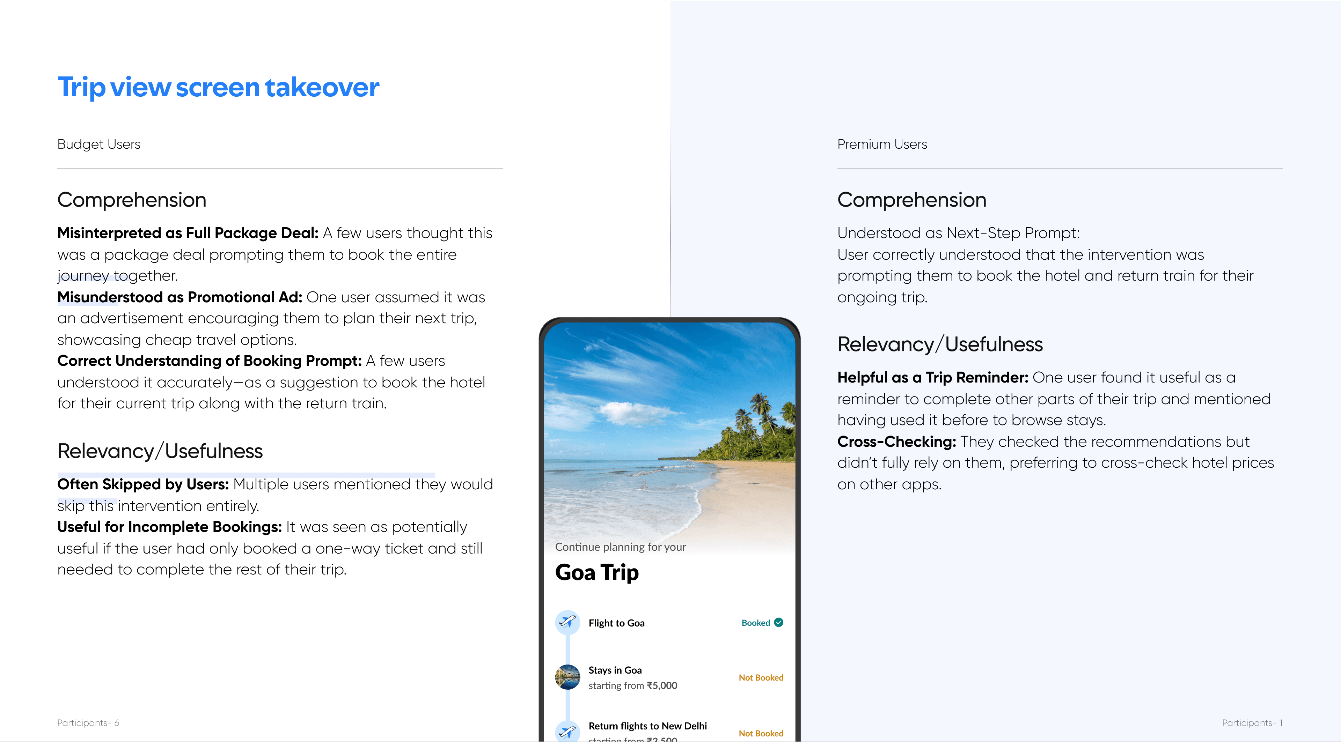Select the Not Booked status for Stays
This screenshot has height=742, width=1341.
click(761, 677)
